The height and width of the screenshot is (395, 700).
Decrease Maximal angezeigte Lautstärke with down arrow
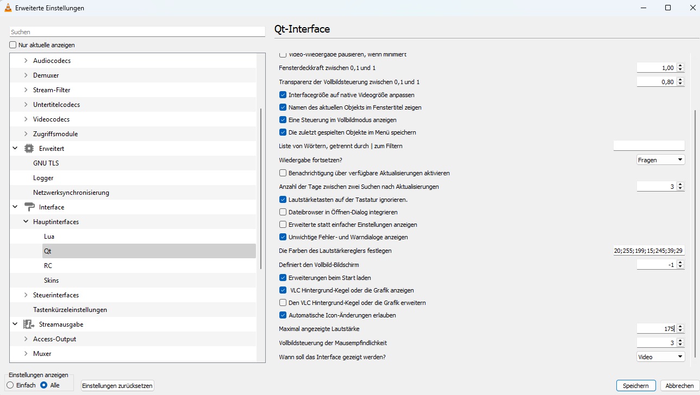[x=680, y=331]
